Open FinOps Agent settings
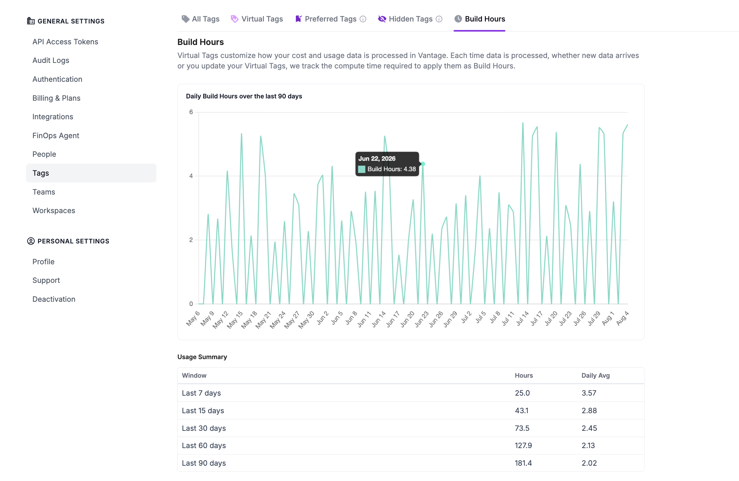Screen dimensions: 739x481 tap(56, 136)
